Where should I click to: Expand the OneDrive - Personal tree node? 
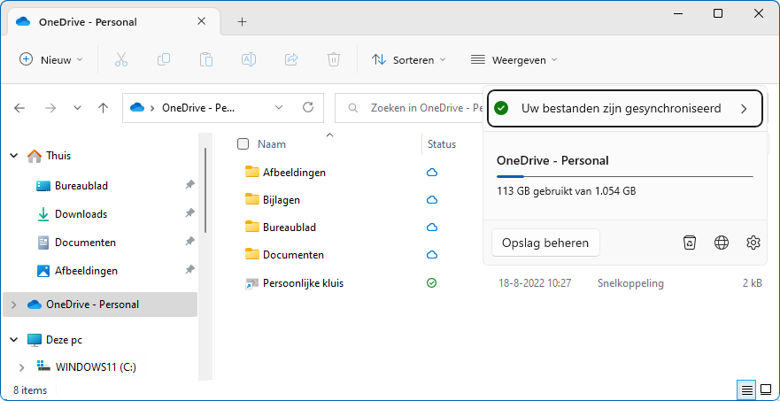pyautogui.click(x=13, y=305)
